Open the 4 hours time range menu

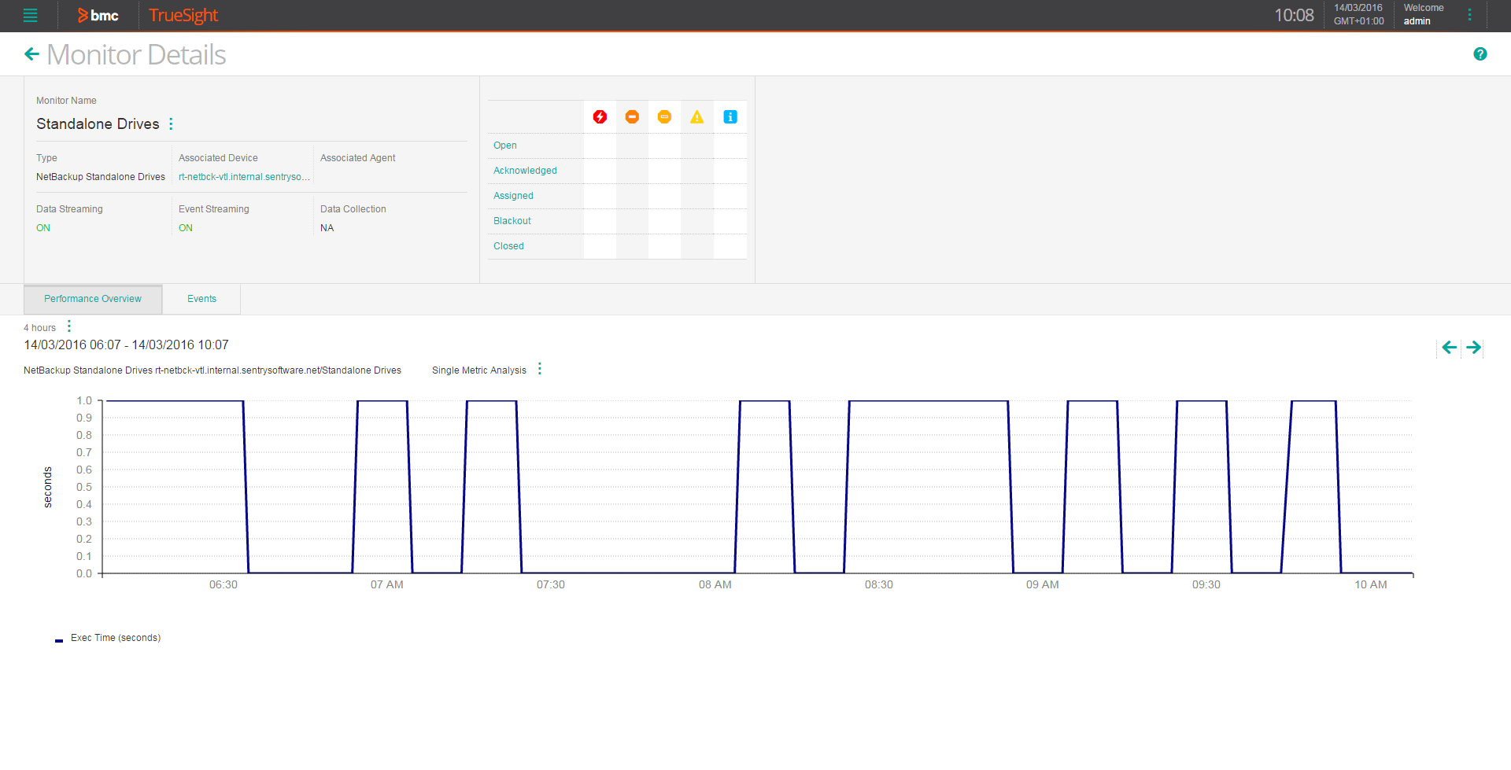tap(69, 326)
